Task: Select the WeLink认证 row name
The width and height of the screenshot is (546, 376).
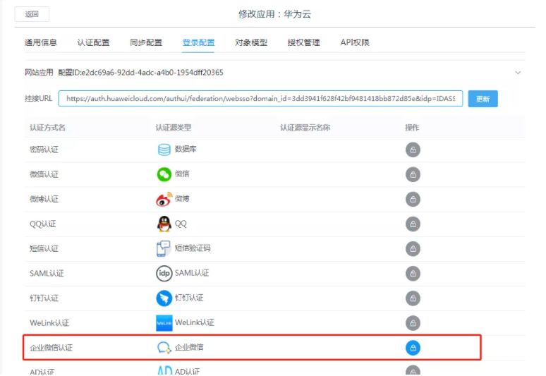Action: tap(49, 322)
